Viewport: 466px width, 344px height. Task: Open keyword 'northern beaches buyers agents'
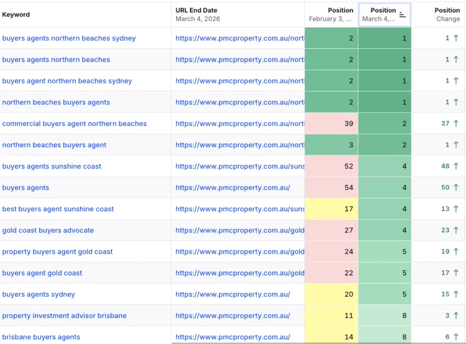point(56,102)
